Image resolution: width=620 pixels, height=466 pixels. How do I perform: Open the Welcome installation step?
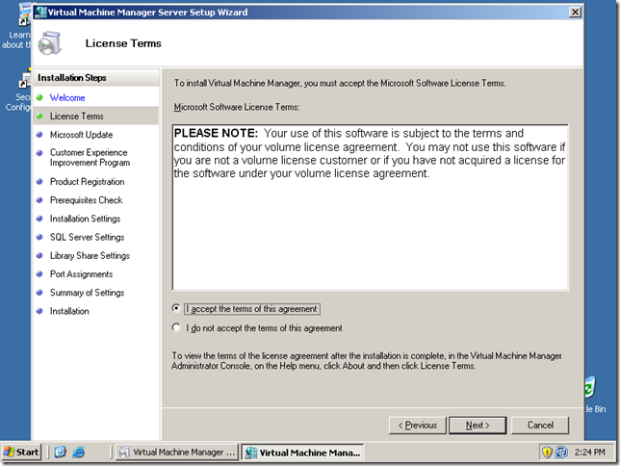67,97
